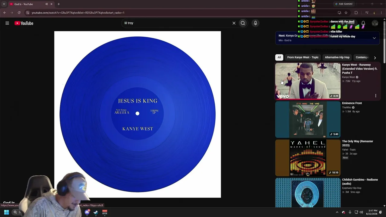Mute the God Is tab audio
This screenshot has width=386, height=217.
tap(46, 4)
